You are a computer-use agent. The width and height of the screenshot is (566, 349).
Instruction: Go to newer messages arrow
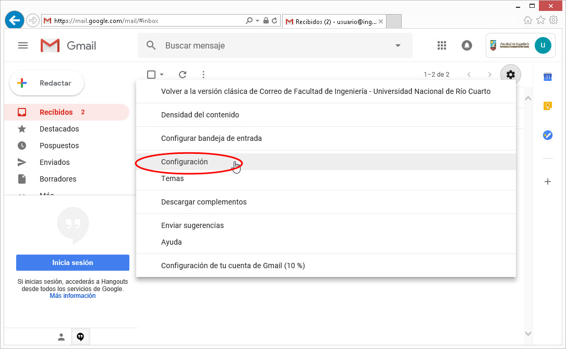tap(469, 75)
